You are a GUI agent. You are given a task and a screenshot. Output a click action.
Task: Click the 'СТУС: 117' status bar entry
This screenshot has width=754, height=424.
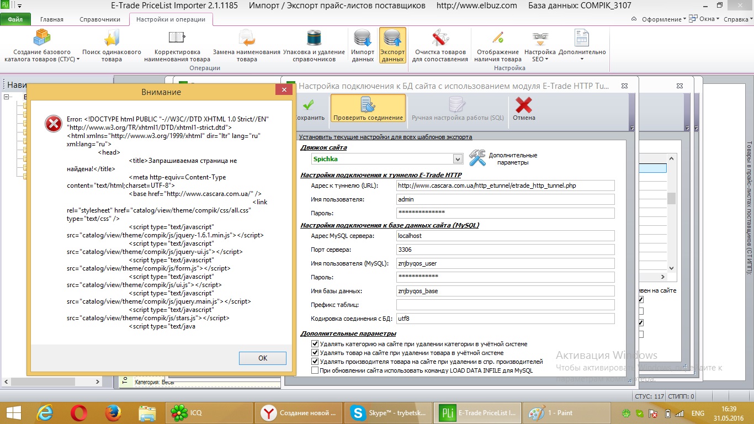[x=650, y=396]
